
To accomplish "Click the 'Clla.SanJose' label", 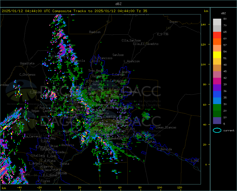I will (131, 40).
